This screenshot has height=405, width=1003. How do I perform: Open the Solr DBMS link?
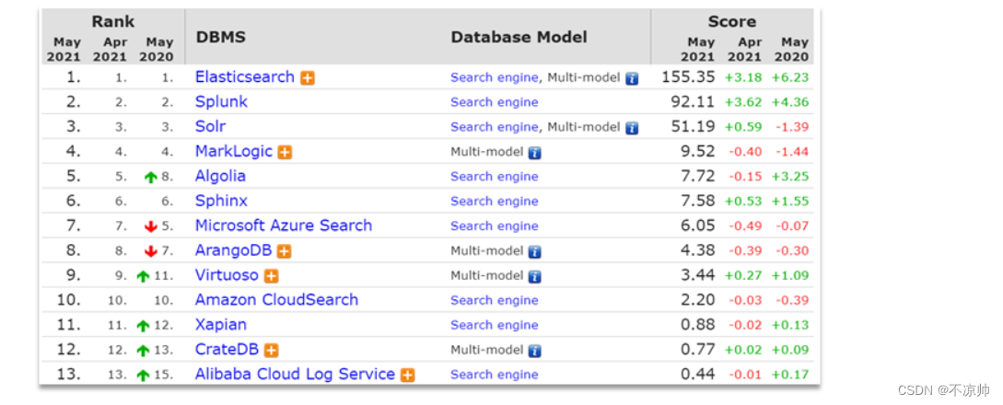(x=210, y=126)
